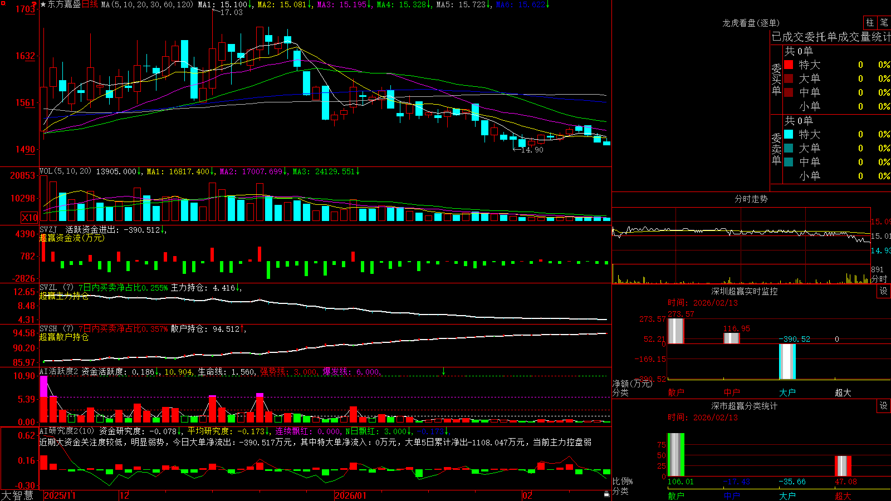The image size is (891, 501).
Task: Click the 02 month timeline marker
Action: coord(527,495)
